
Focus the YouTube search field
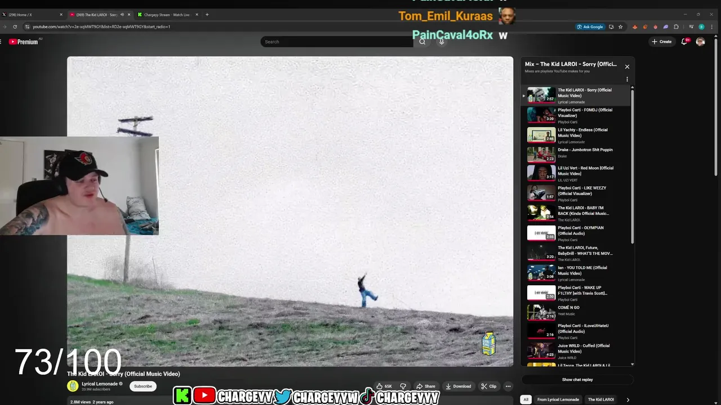coord(337,42)
